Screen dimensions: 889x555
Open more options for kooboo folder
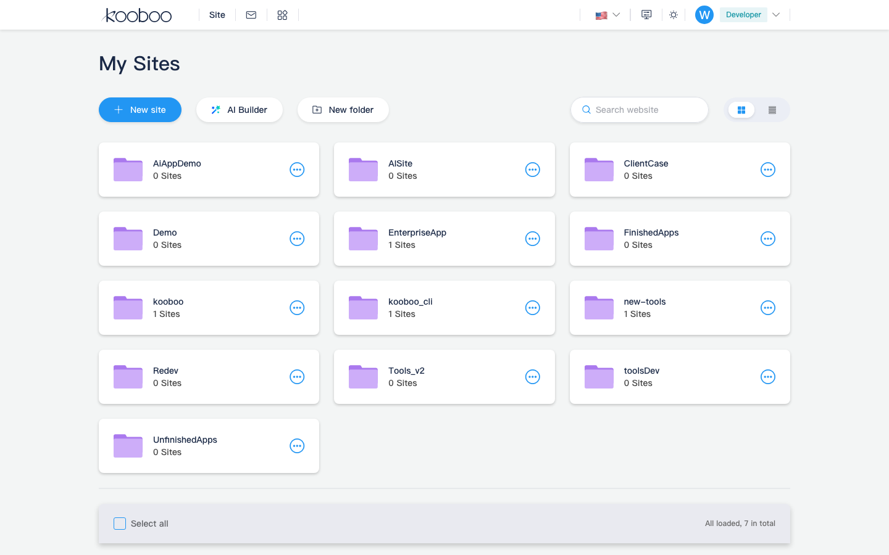[x=297, y=308]
